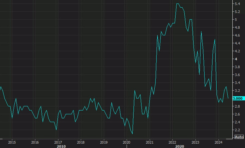Click the 4.2 value on y-axis

point(237,51)
